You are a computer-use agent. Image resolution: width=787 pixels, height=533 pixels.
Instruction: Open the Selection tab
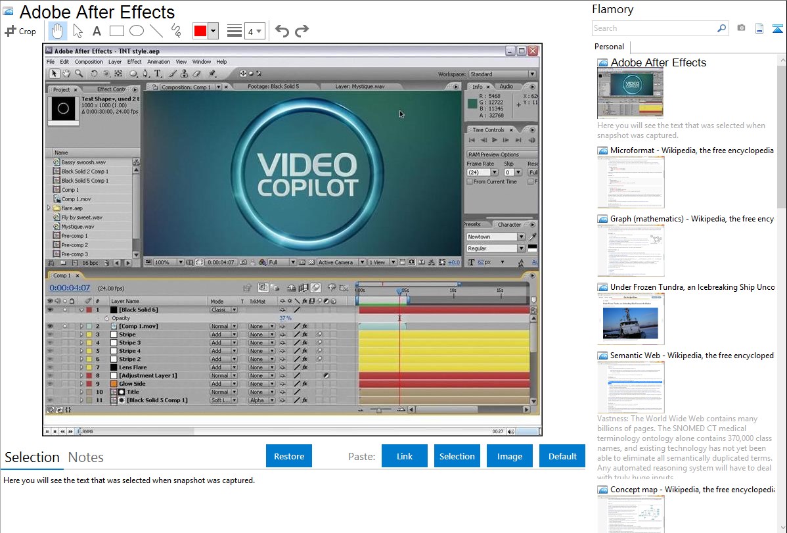[32, 457]
